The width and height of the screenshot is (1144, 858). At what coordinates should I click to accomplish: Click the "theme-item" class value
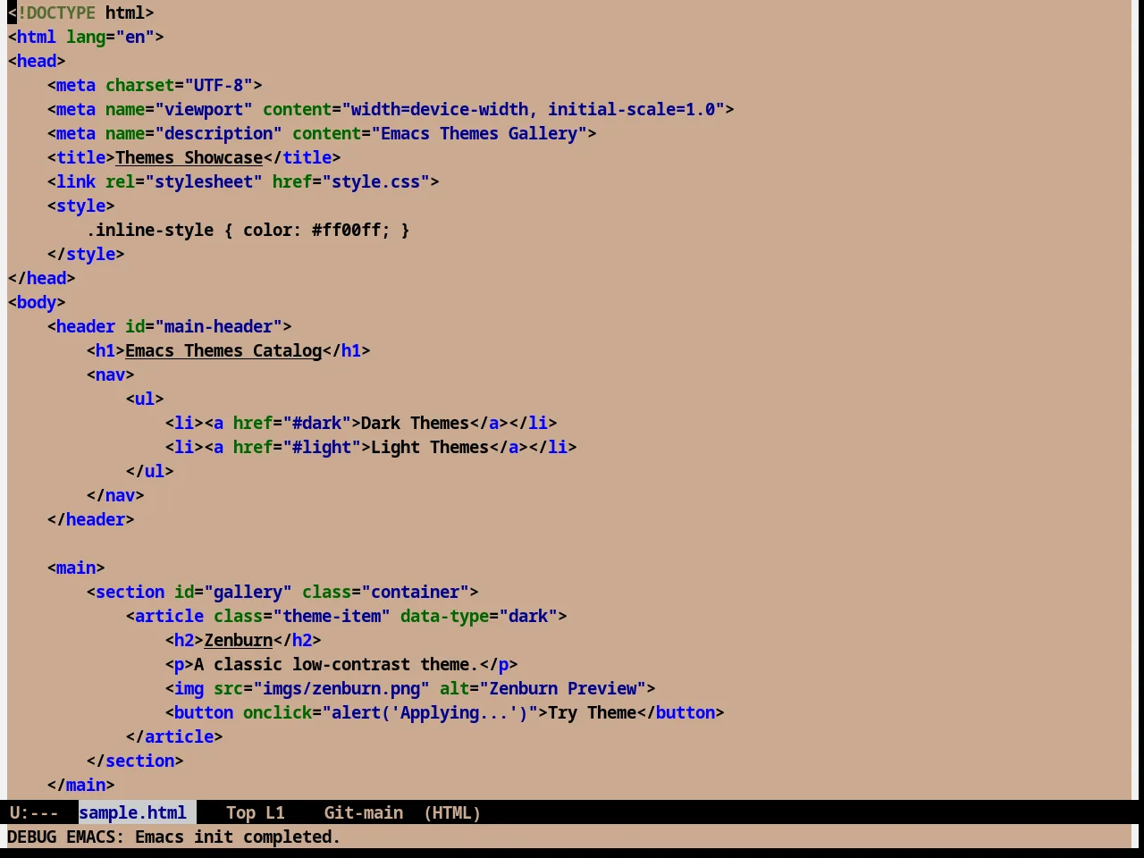pos(332,616)
